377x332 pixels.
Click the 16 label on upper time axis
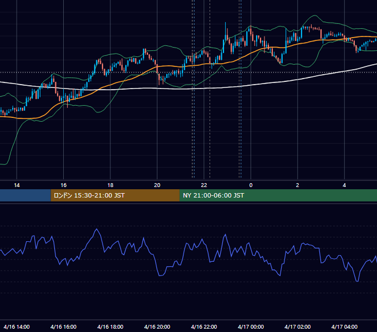63,185
